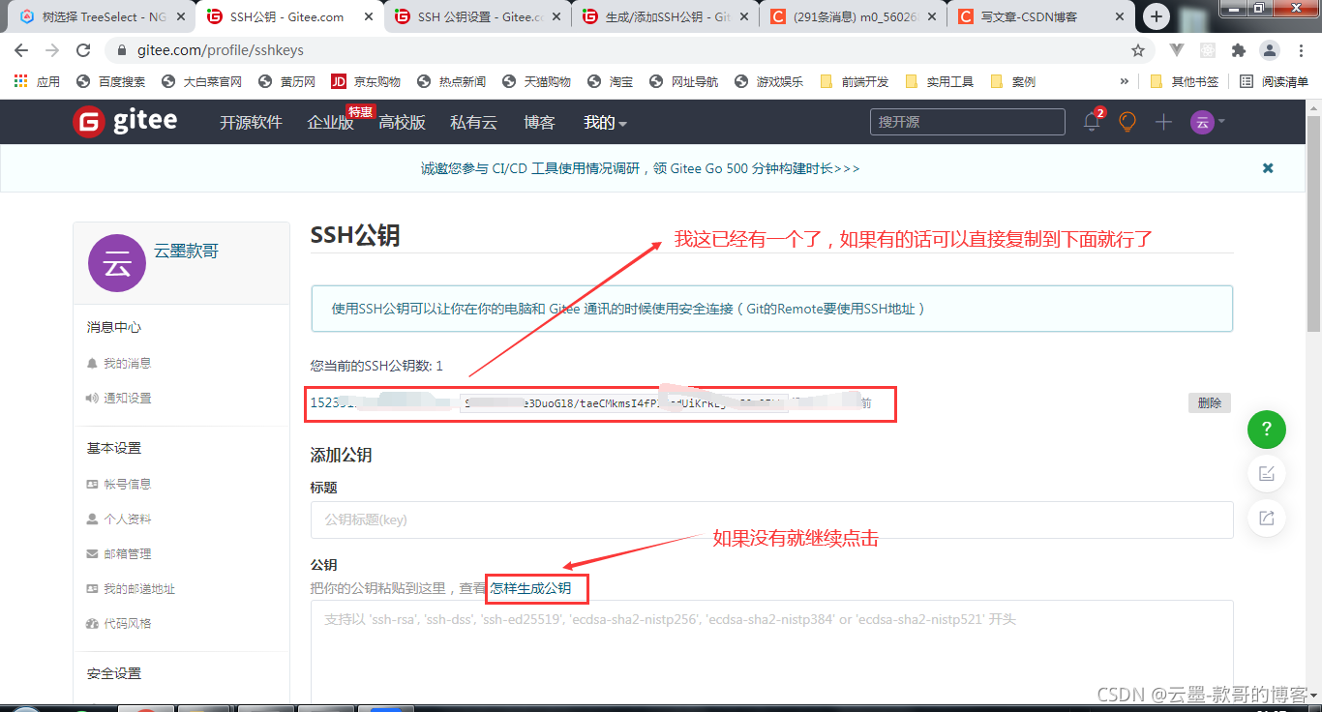Dismiss the CI/CD survey banner
This screenshot has width=1322, height=712.
tap(1268, 168)
